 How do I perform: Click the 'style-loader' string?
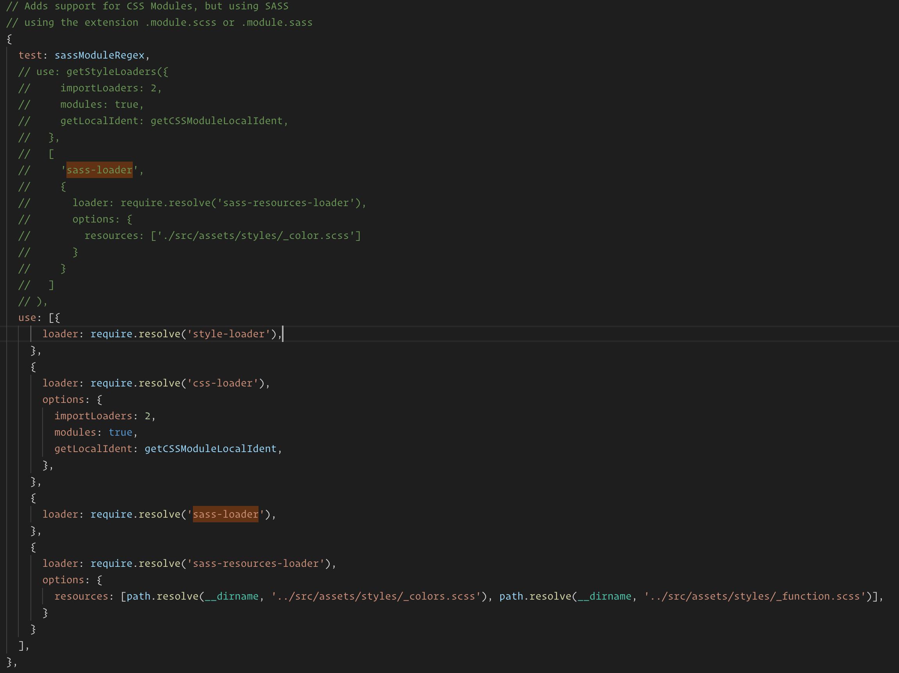(229, 334)
